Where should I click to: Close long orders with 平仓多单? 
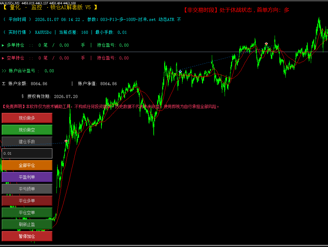coord(27,201)
